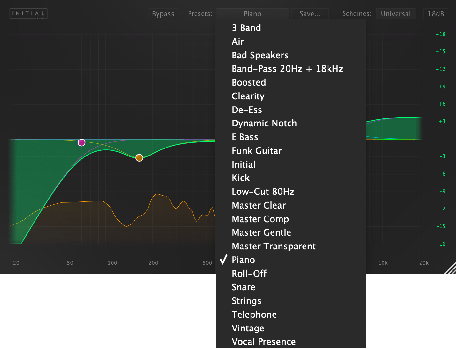This screenshot has width=456, height=349.
Task: Click the magenta EQ band node
Action: pyautogui.click(x=81, y=142)
